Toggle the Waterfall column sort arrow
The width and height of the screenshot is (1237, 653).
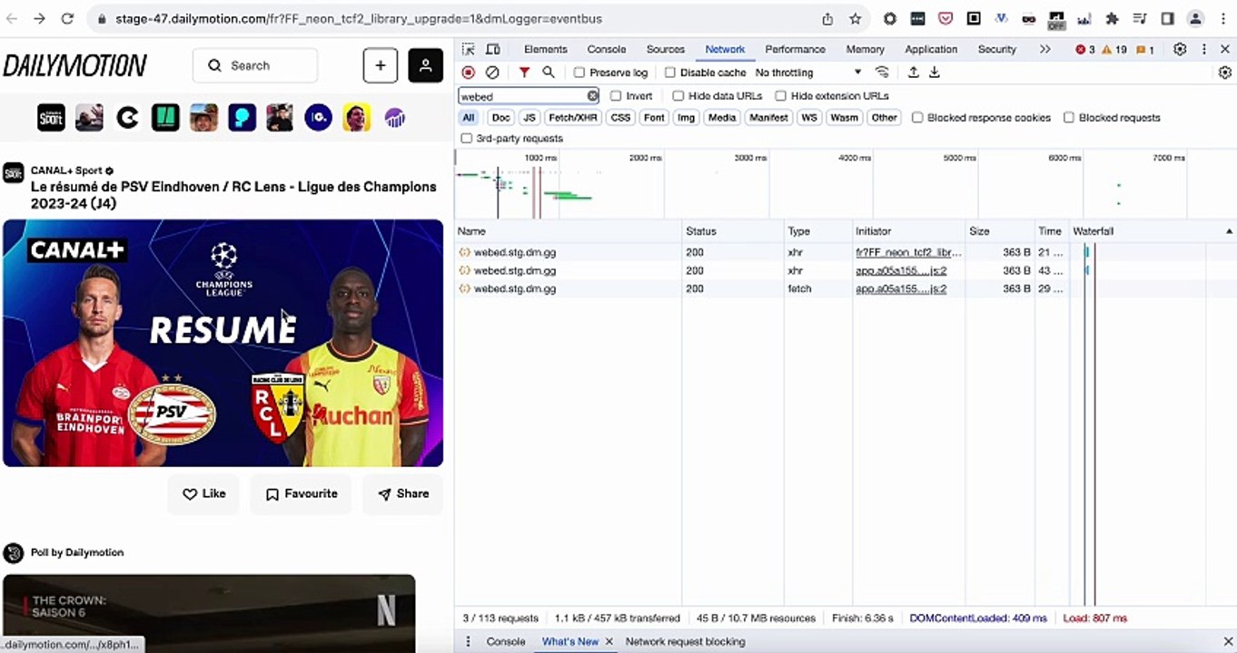(x=1229, y=231)
